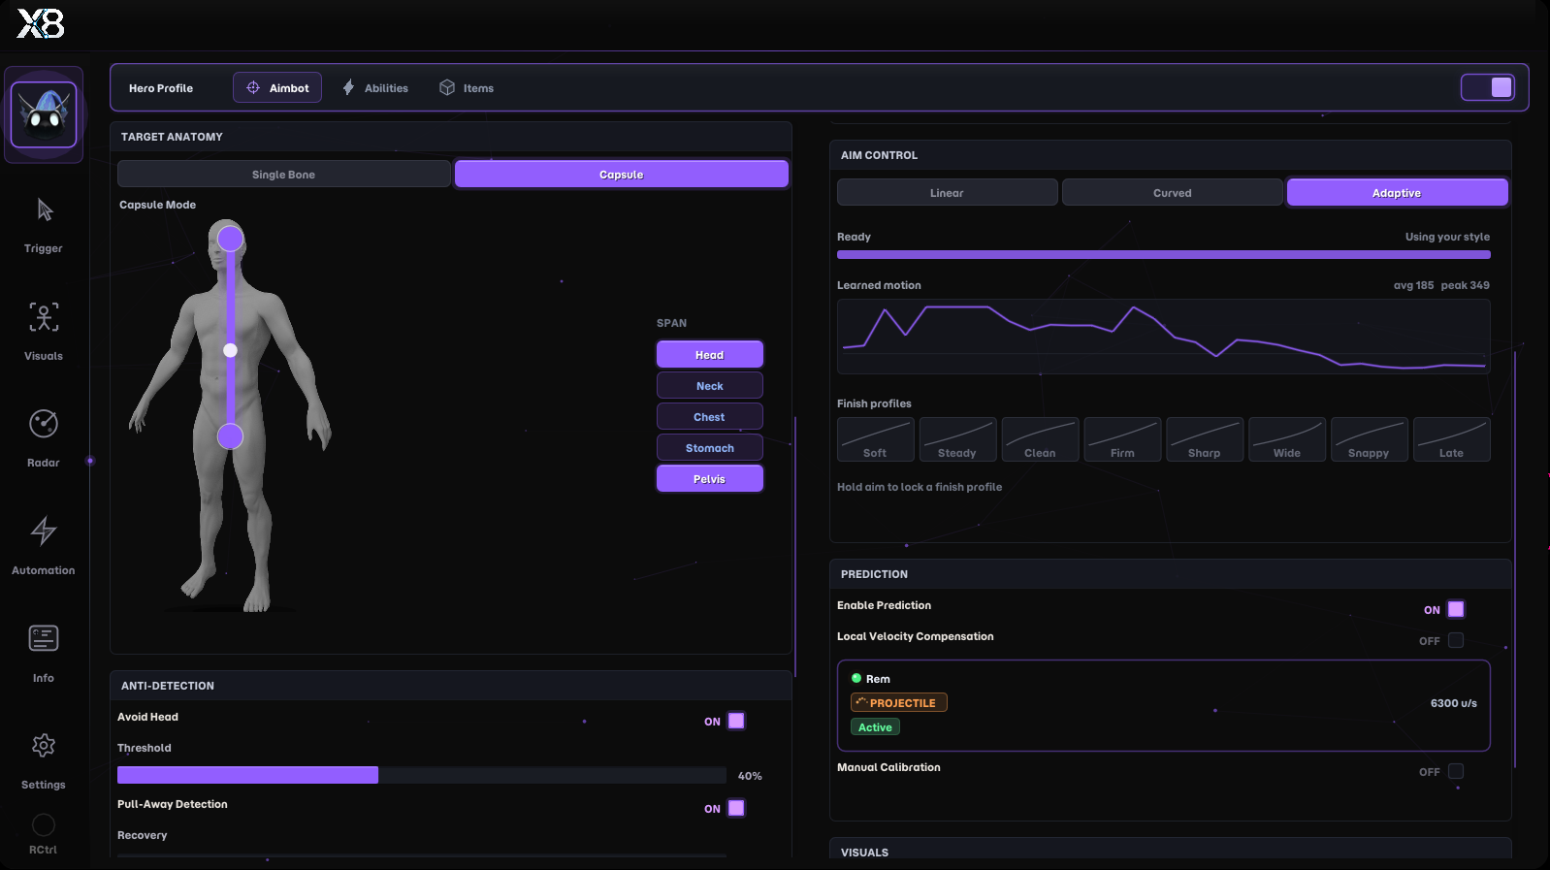Image resolution: width=1550 pixels, height=870 pixels.
Task: Open the Radar section icon
Action: pos(44,424)
